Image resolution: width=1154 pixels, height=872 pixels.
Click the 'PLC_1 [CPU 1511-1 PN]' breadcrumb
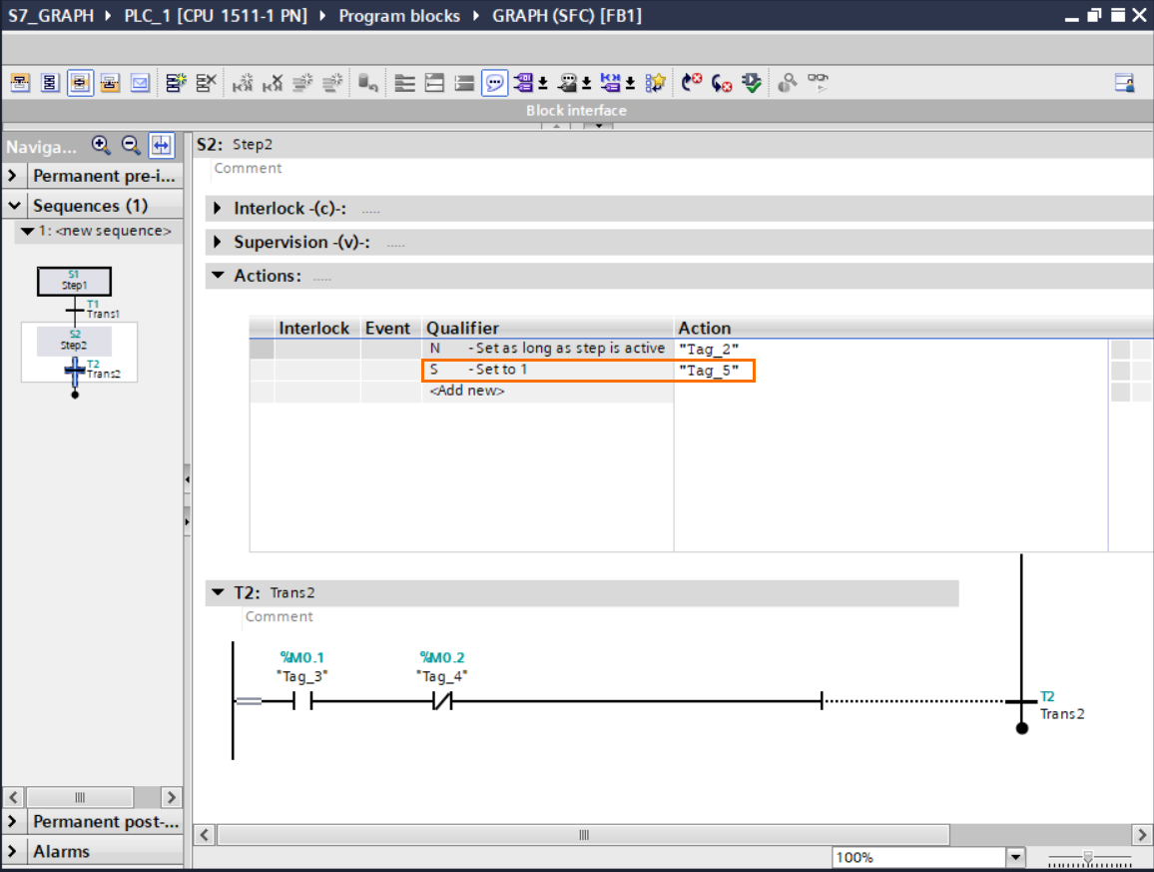[x=216, y=15]
